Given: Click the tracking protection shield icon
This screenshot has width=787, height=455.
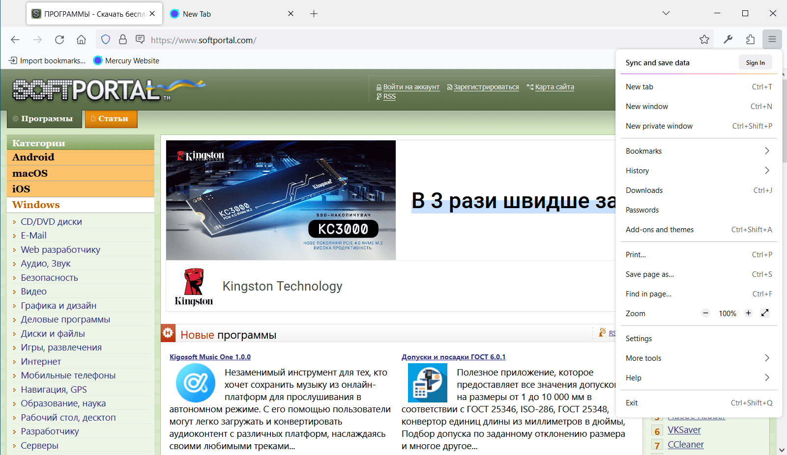Looking at the screenshot, I should tap(106, 39).
